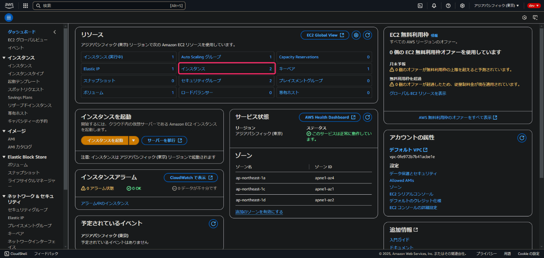Viewport: 544px width, 258px height.
Task: Open the notifications bell
Action: point(434,5)
